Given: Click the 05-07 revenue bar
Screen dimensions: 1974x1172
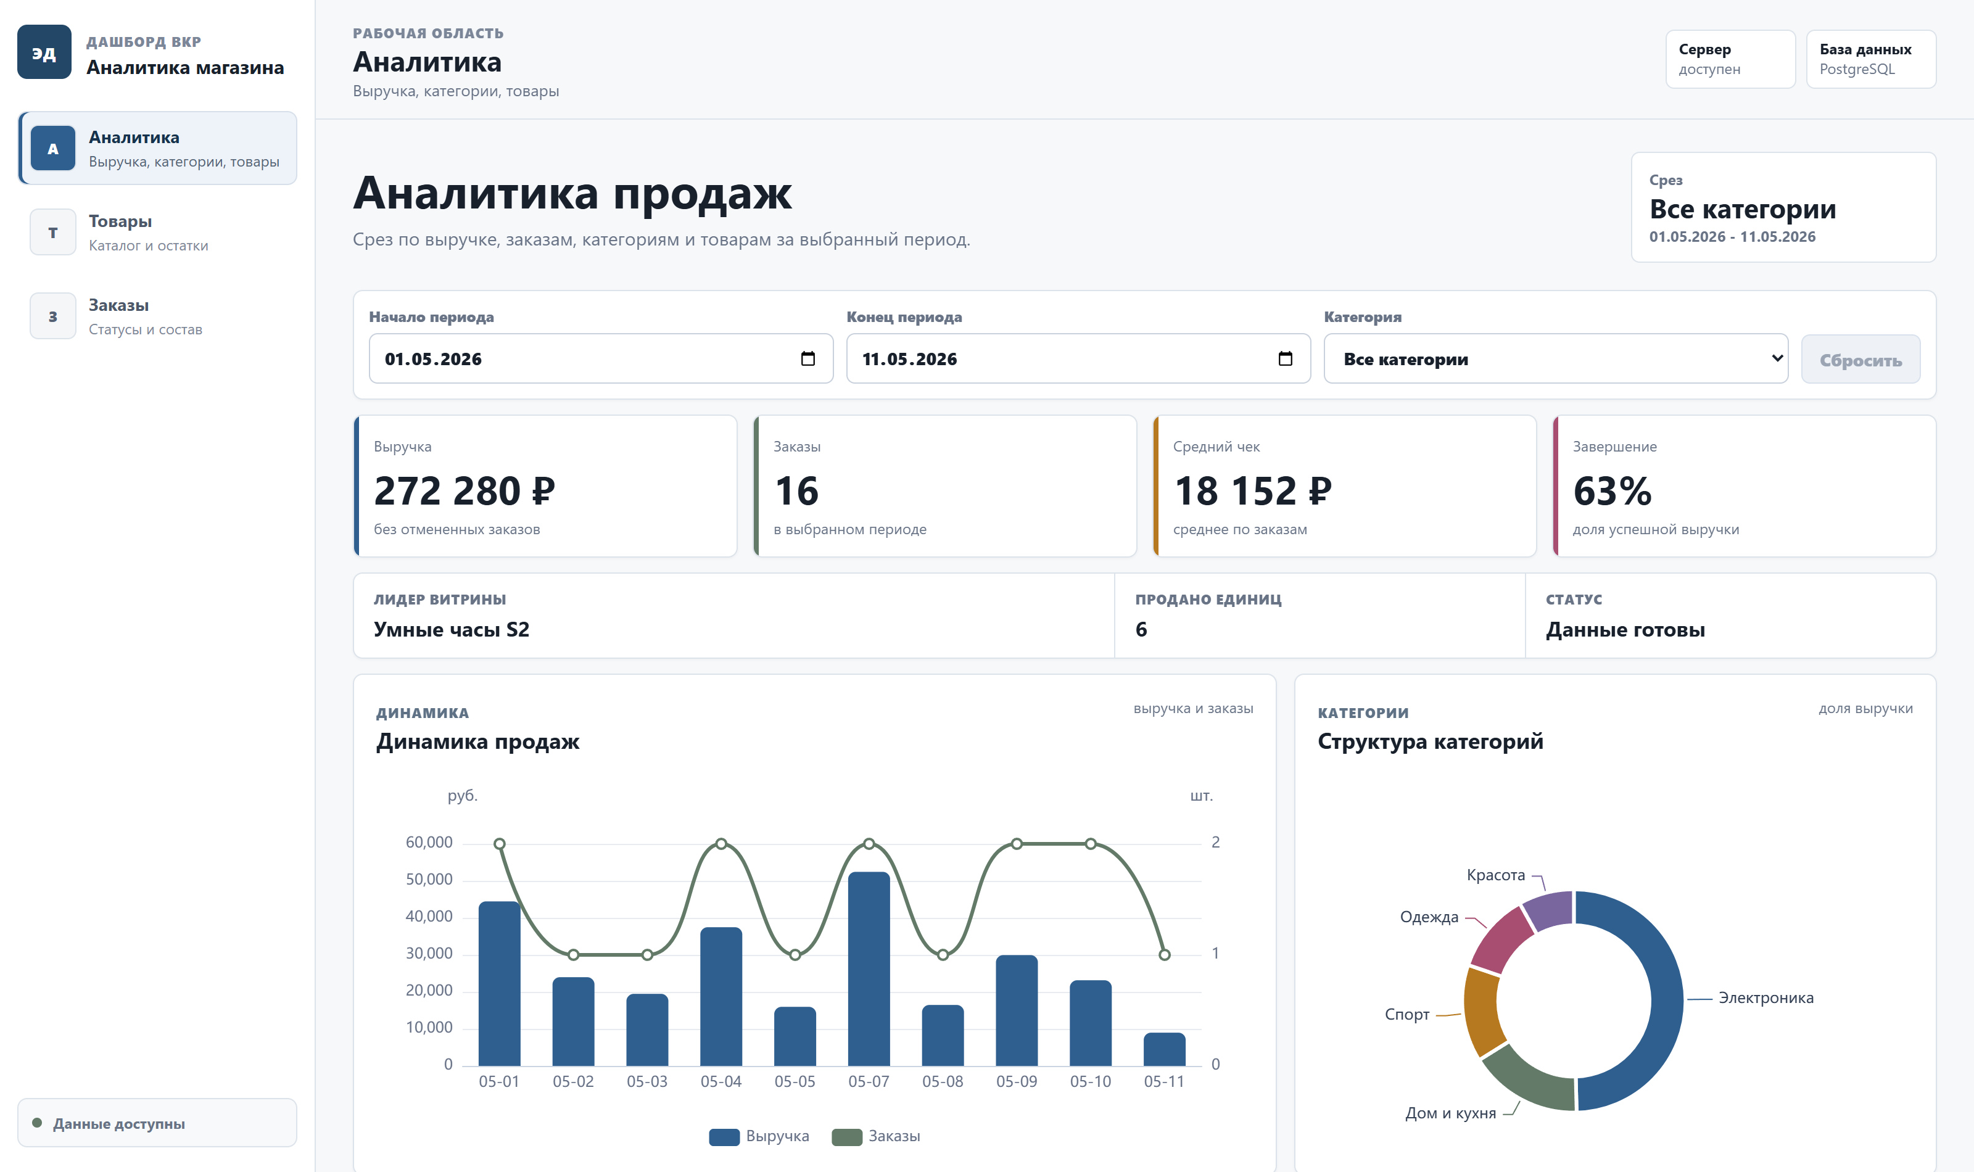Looking at the screenshot, I should 869,968.
